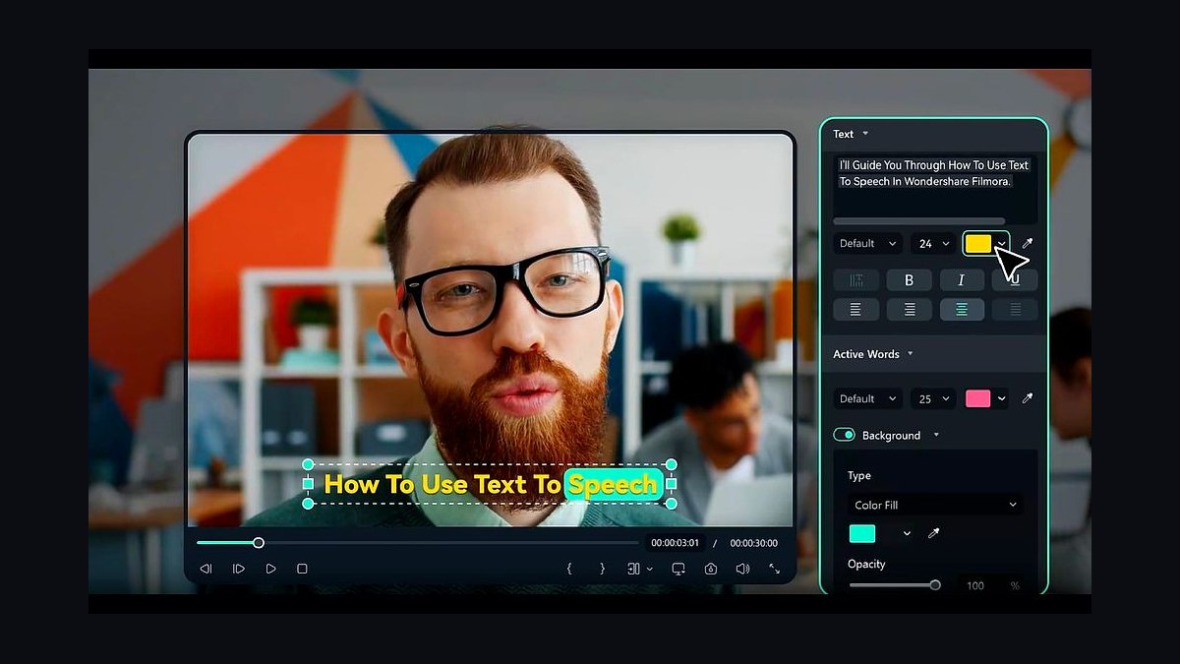Screen dimensions: 1180x664
Task: Open dropdown arrow beside pink color swatch
Action: (x=1001, y=398)
